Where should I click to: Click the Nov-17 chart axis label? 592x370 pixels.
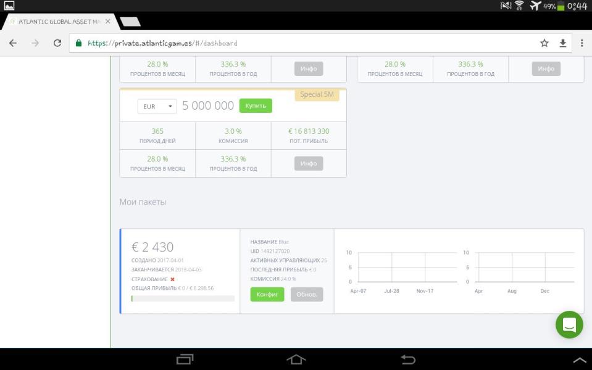tap(425, 291)
